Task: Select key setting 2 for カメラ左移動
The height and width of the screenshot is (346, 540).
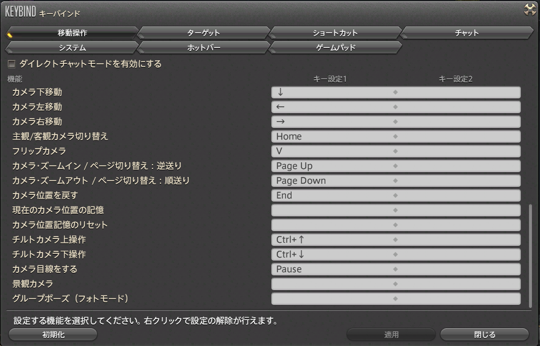Action: point(458,107)
